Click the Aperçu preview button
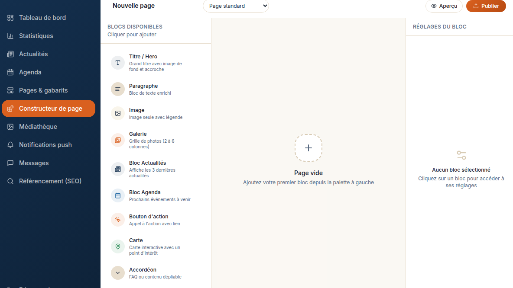 pos(444,6)
